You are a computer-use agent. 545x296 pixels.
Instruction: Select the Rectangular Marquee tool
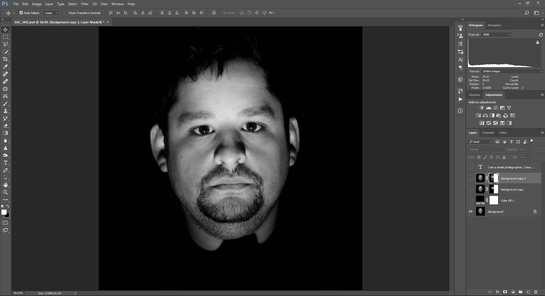coord(5,37)
